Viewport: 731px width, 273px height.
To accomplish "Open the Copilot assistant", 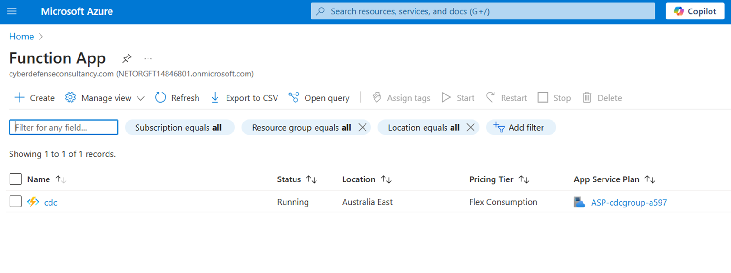I will click(695, 11).
